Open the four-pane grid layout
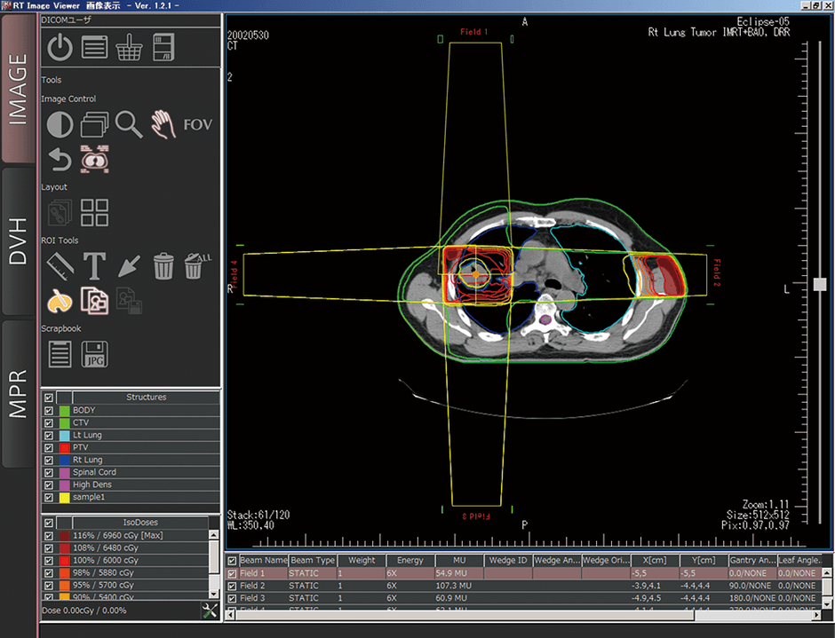The height and width of the screenshot is (638, 835). [95, 213]
